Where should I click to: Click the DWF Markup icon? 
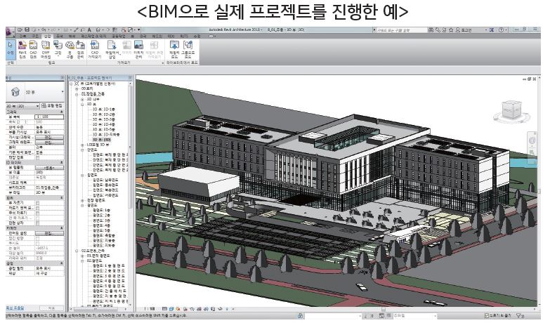coord(46,48)
